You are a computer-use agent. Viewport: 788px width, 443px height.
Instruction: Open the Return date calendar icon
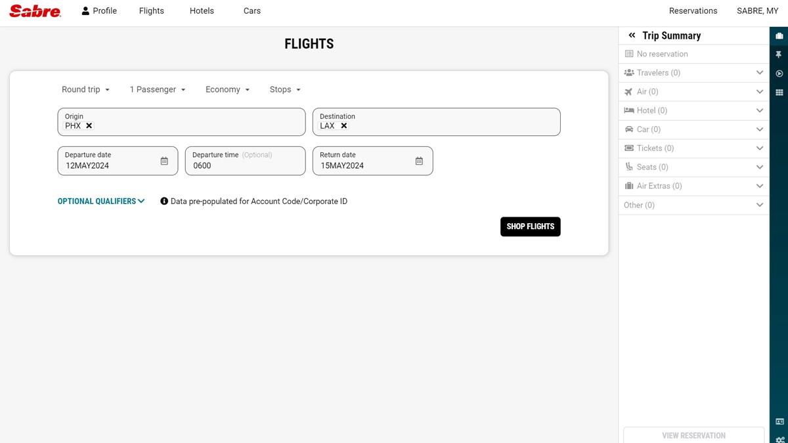(419, 161)
